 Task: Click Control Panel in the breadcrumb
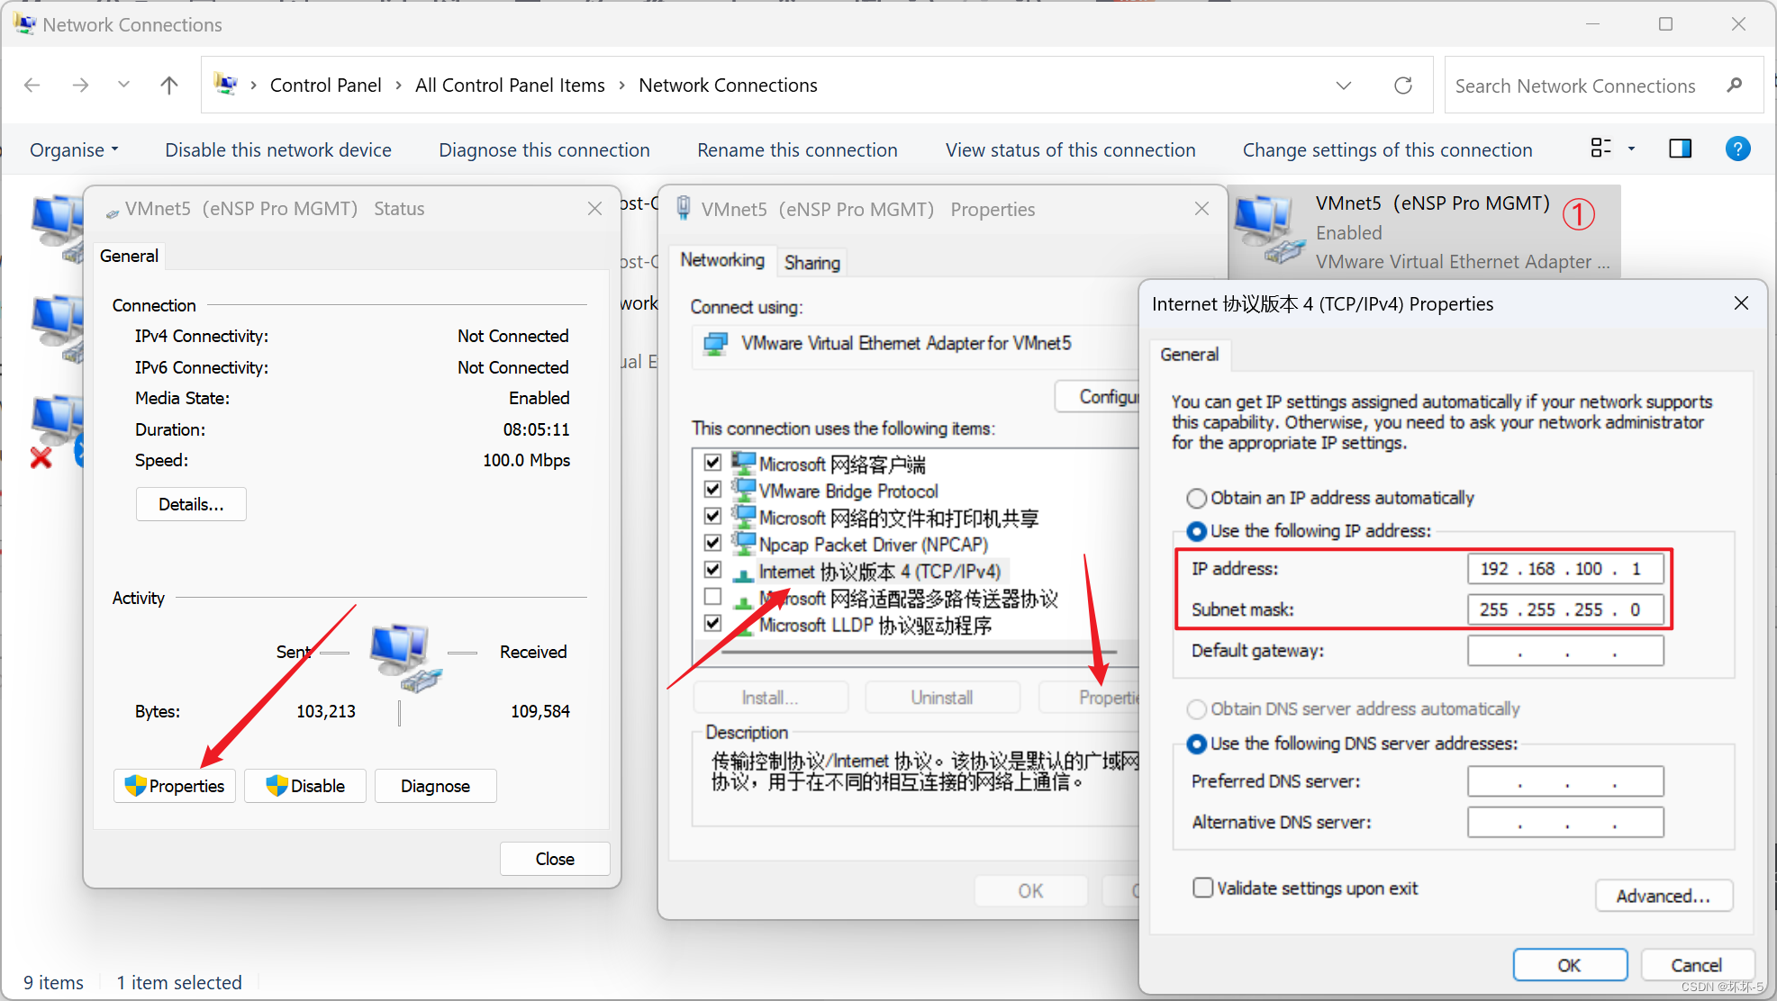point(325,86)
